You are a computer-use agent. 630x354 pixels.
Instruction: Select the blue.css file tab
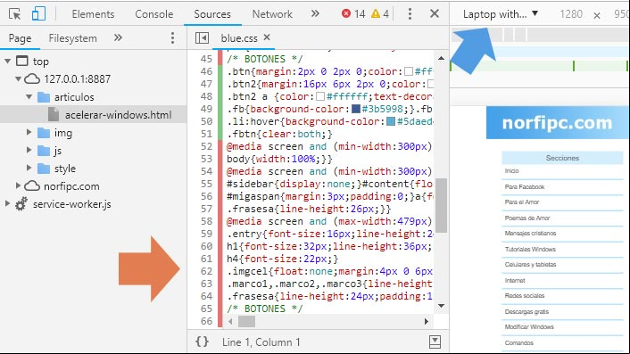[x=238, y=38]
